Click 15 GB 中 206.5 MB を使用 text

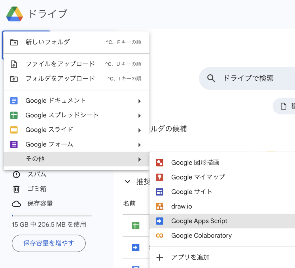click(x=49, y=224)
